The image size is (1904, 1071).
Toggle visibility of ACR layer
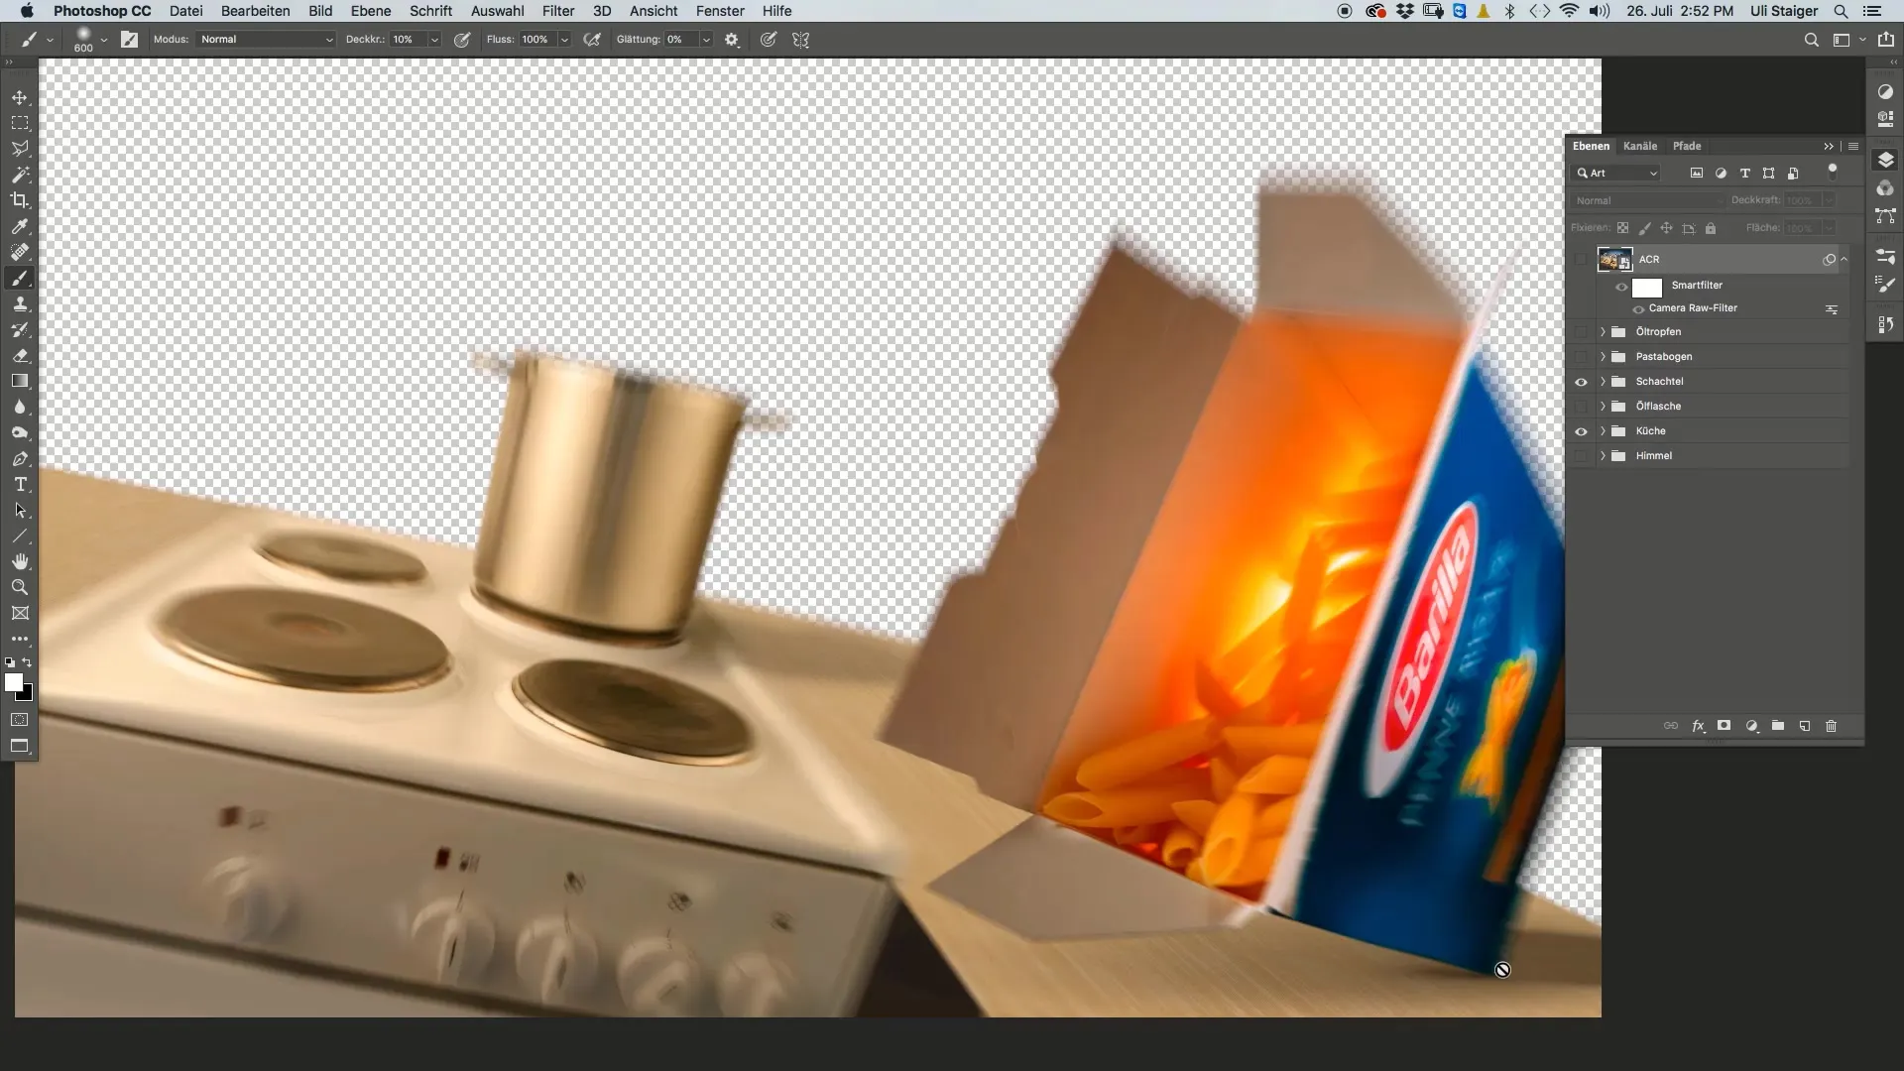click(x=1581, y=260)
